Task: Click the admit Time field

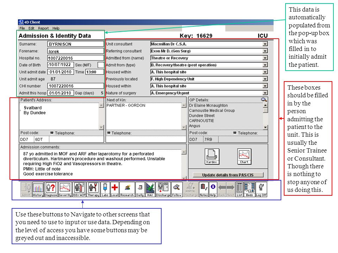Action: click(95, 72)
